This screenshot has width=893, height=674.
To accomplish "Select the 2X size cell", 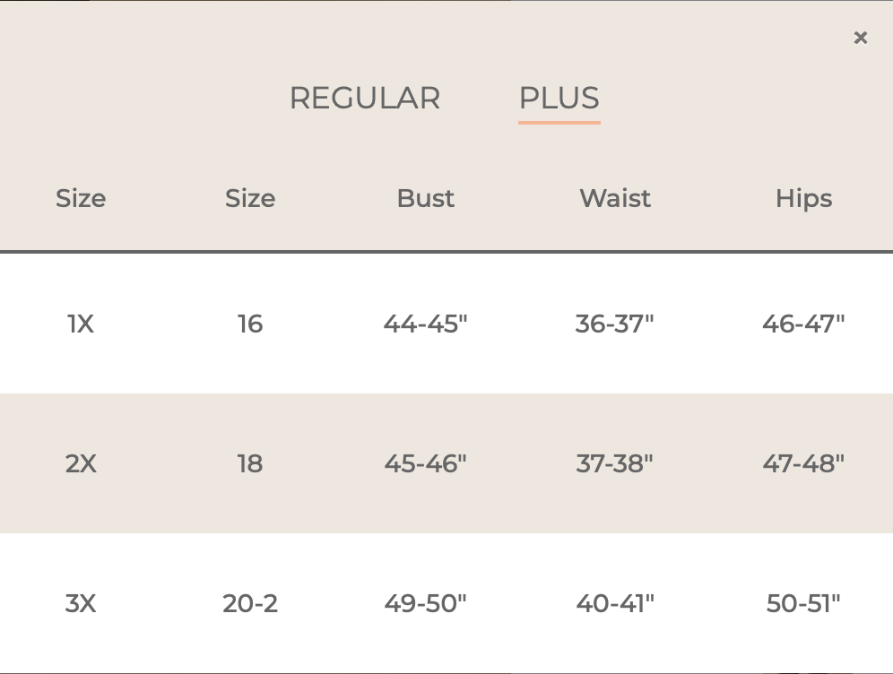I will [x=81, y=464].
